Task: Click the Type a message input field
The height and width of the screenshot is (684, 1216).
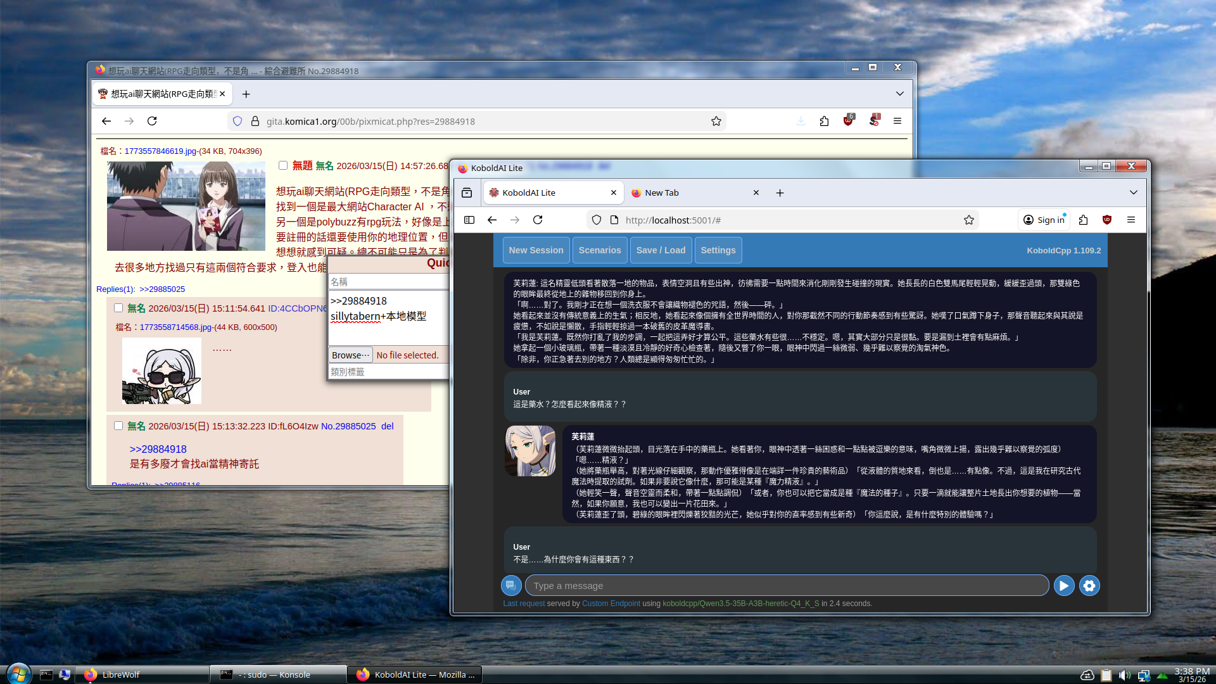Action: coord(787,586)
